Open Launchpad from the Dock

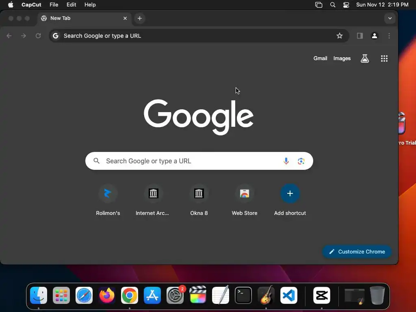[61, 295]
